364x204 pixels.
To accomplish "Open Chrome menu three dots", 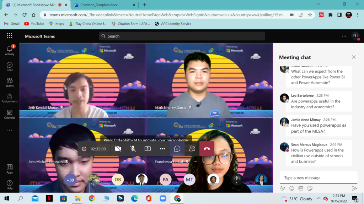I will (x=358, y=15).
